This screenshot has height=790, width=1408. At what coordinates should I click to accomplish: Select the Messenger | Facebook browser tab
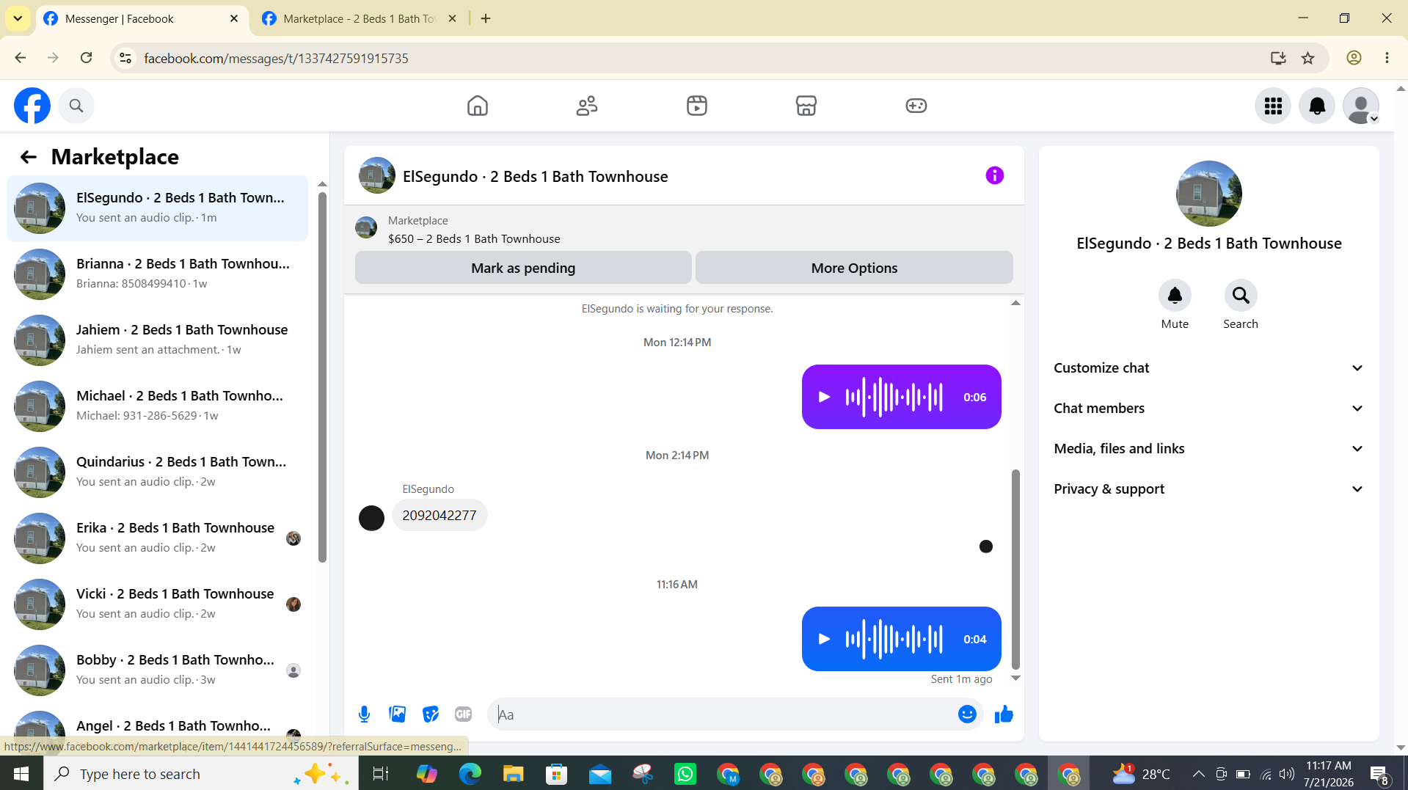coord(142,18)
